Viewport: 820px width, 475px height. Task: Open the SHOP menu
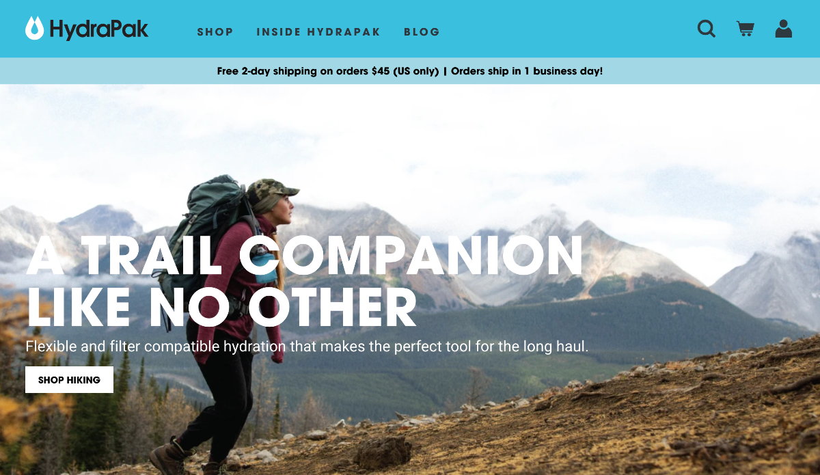pos(215,31)
